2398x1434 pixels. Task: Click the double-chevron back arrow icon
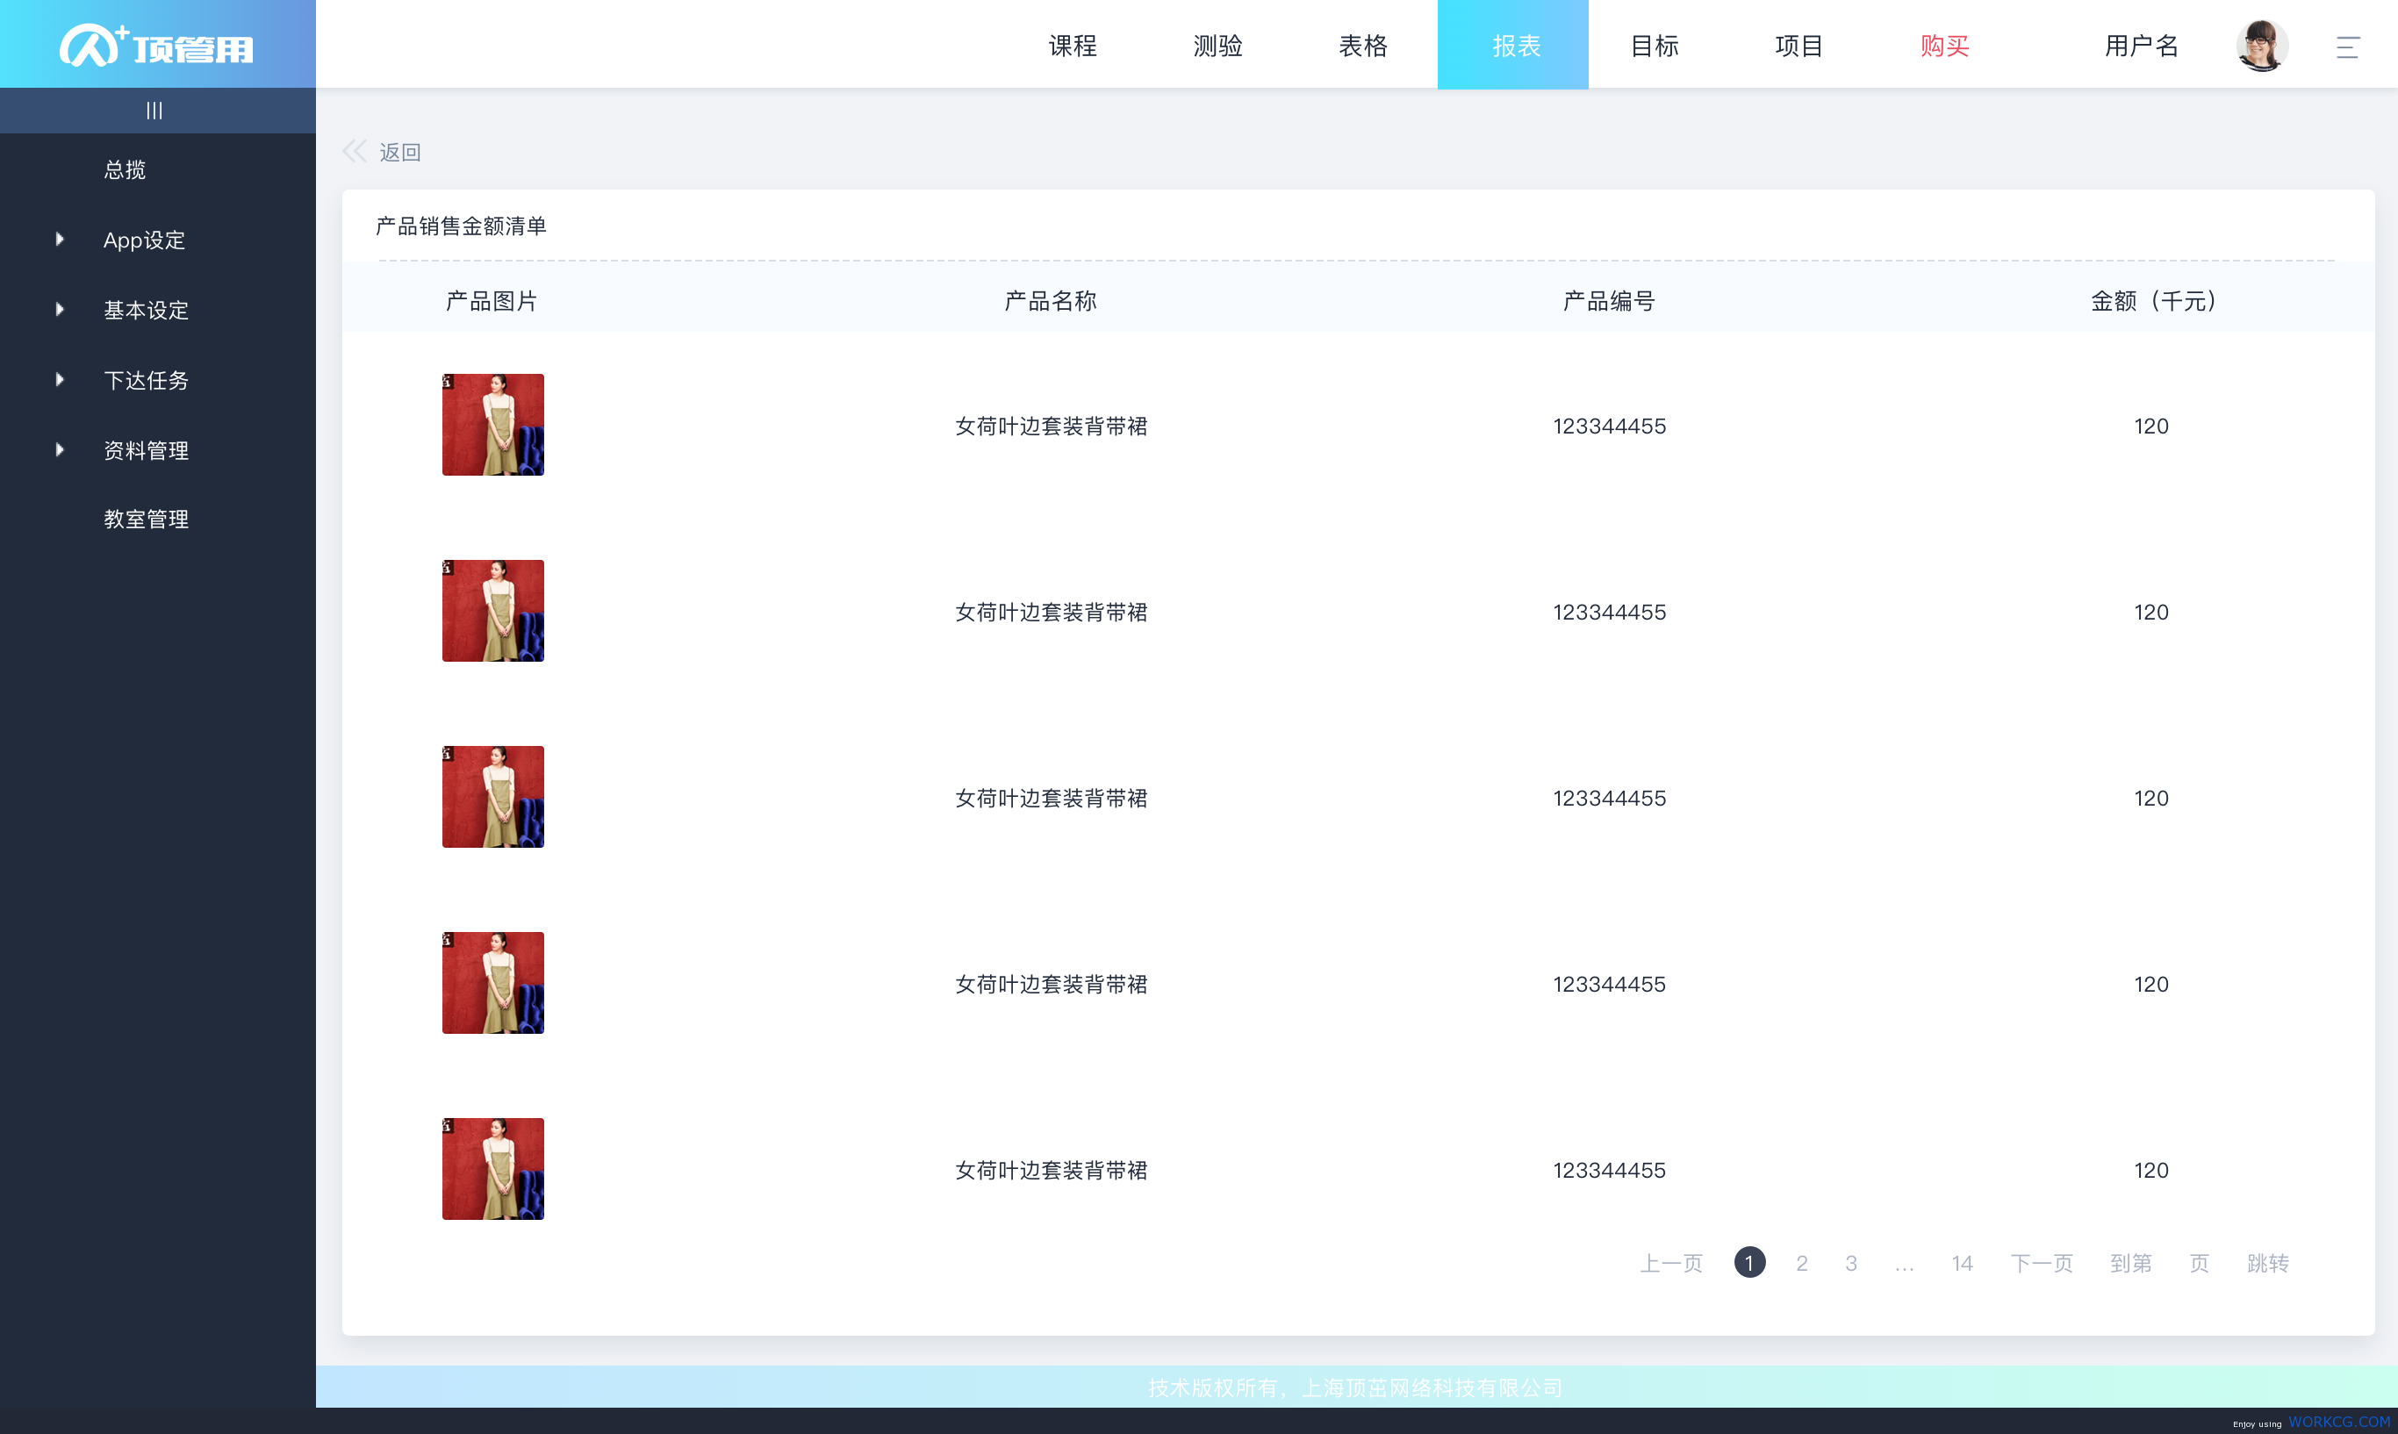(x=355, y=151)
